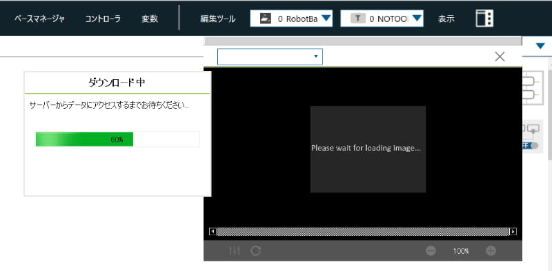Refresh the camera image with reload icon
Image resolution: width=552 pixels, height=271 pixels.
255,250
